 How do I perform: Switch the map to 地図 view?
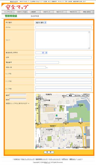(x=70, y=96)
